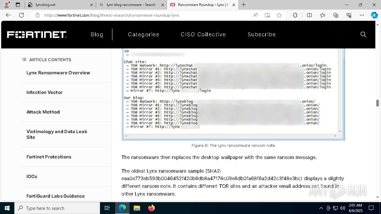This screenshot has height=214, width=381.
Task: Open the Subscribe link
Action: click(262, 34)
